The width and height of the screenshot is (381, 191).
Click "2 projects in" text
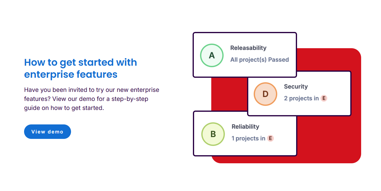click(301, 98)
